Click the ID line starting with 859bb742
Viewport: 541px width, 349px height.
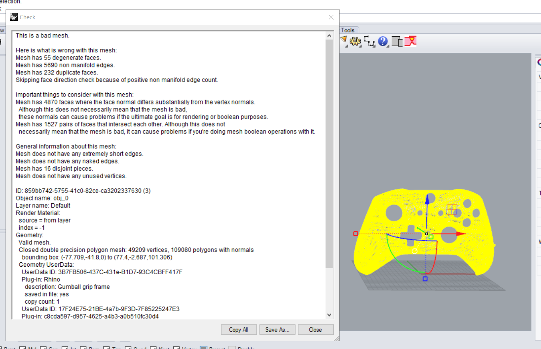coord(83,191)
